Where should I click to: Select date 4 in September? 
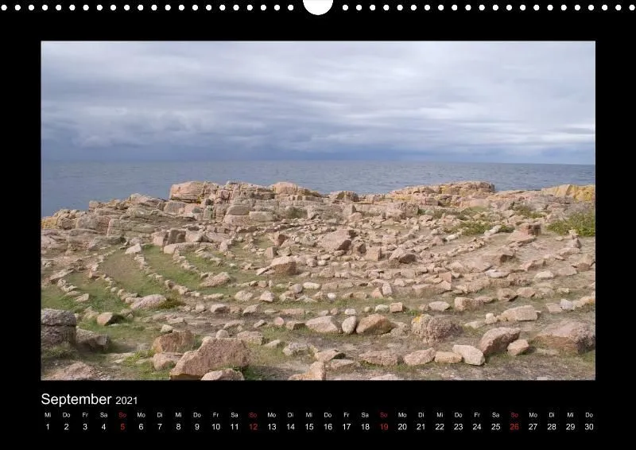[104, 427]
